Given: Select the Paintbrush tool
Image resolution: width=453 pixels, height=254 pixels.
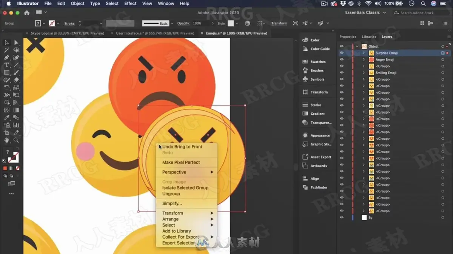Looking at the screenshot, I should [16, 73].
